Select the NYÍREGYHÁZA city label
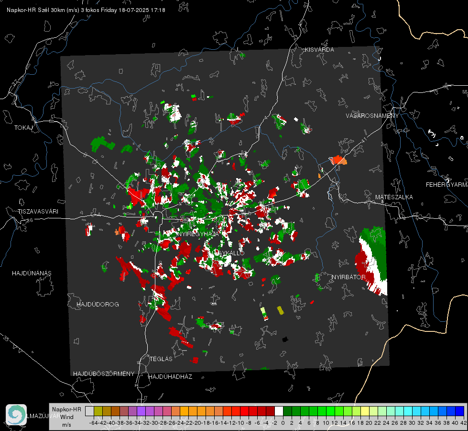The height and width of the screenshot is (431, 468). point(198,234)
